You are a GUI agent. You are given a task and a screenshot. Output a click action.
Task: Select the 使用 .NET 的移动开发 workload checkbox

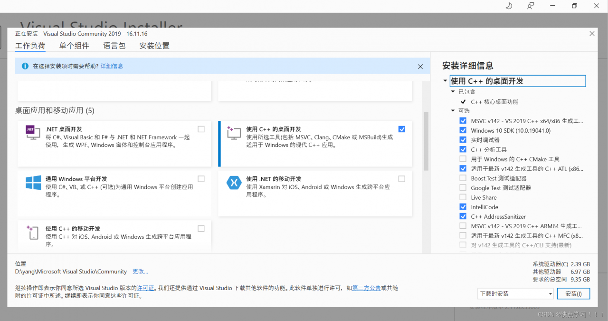pos(402,179)
